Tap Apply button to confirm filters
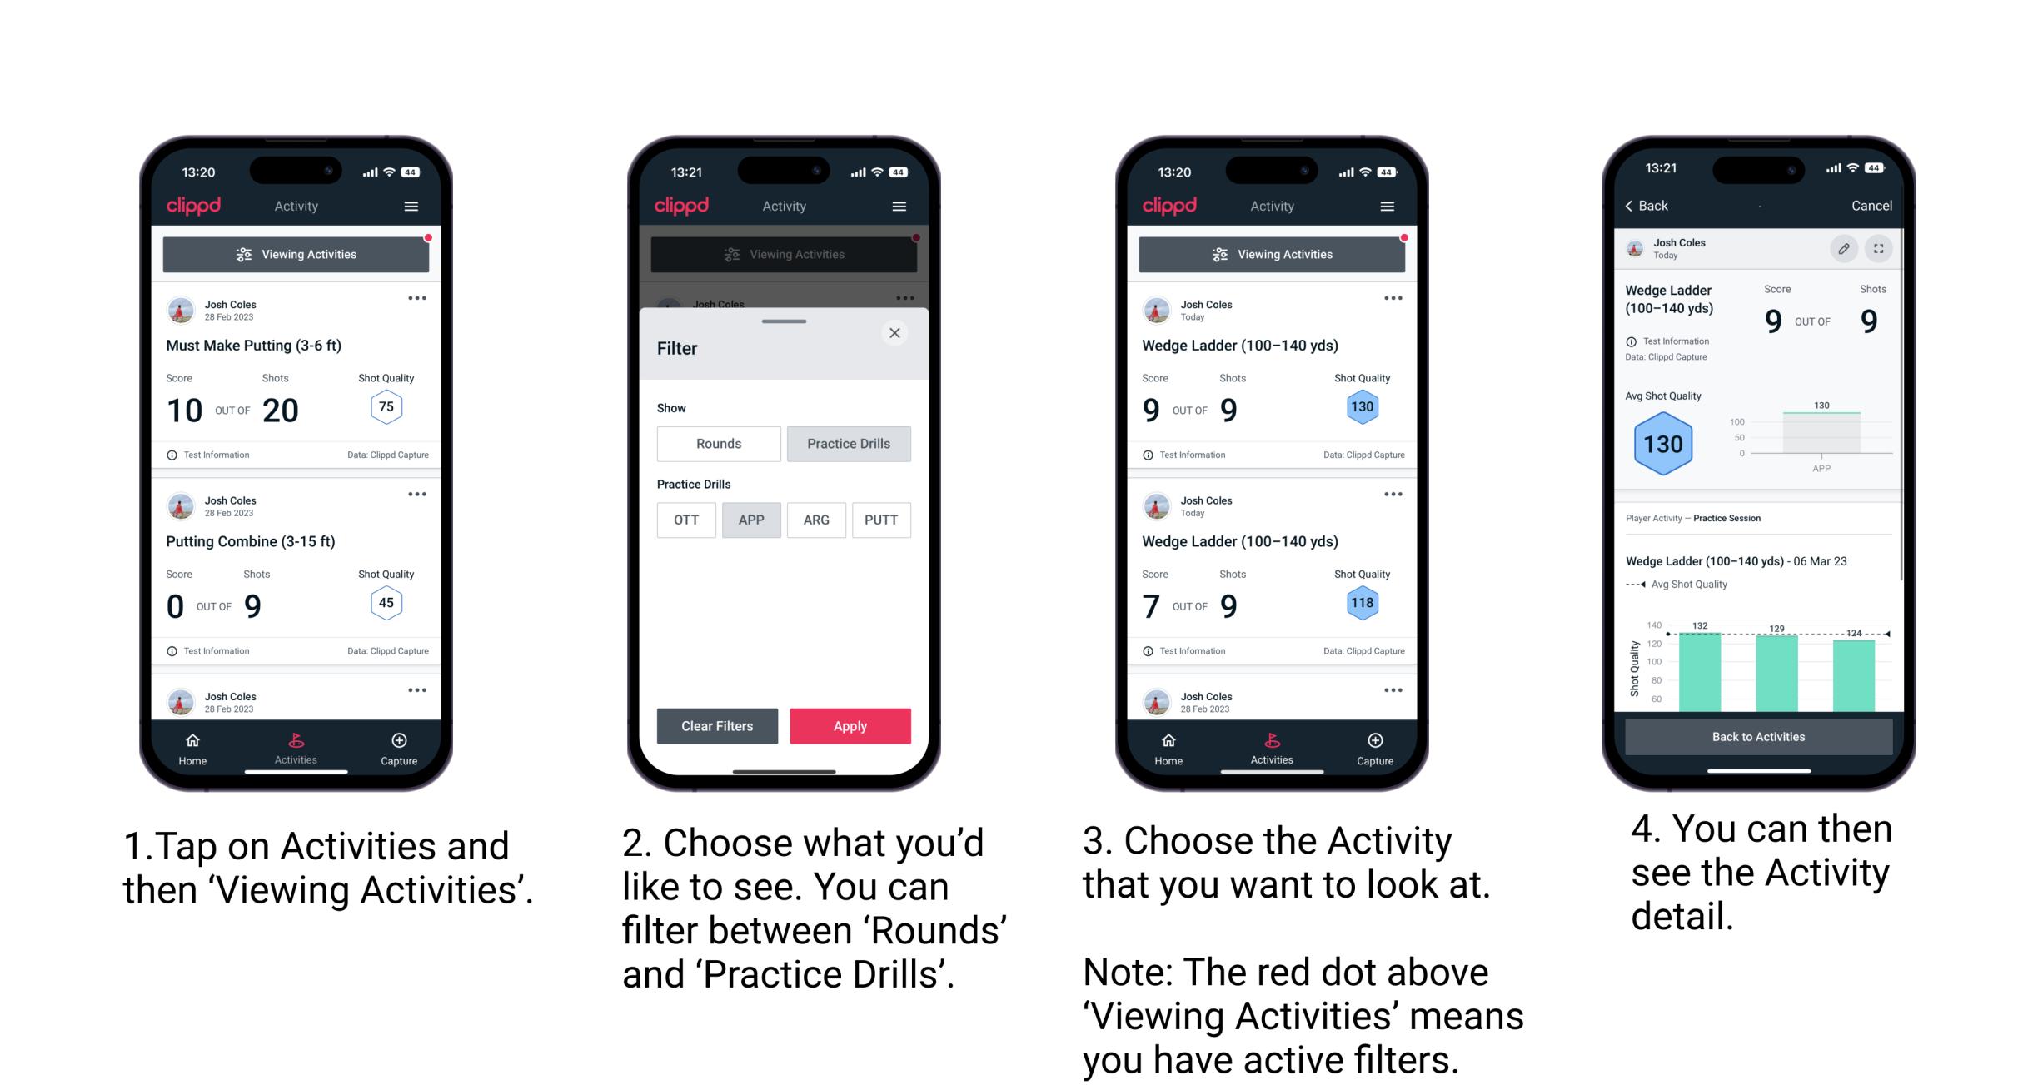 click(x=849, y=725)
